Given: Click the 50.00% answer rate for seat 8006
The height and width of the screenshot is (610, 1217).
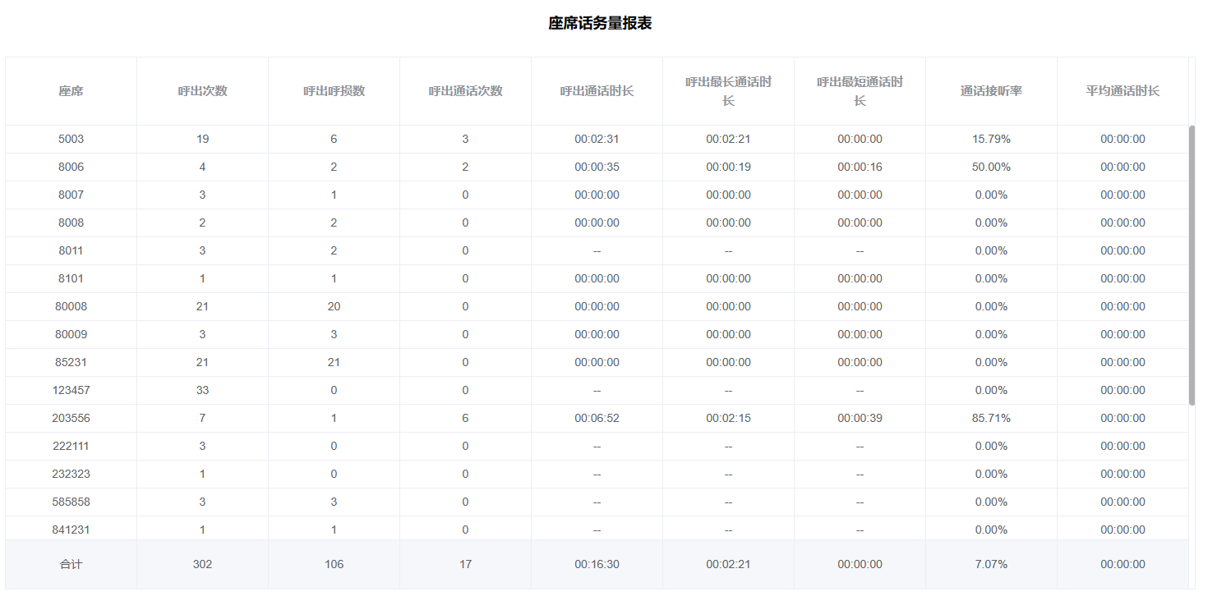Looking at the screenshot, I should coord(991,167).
